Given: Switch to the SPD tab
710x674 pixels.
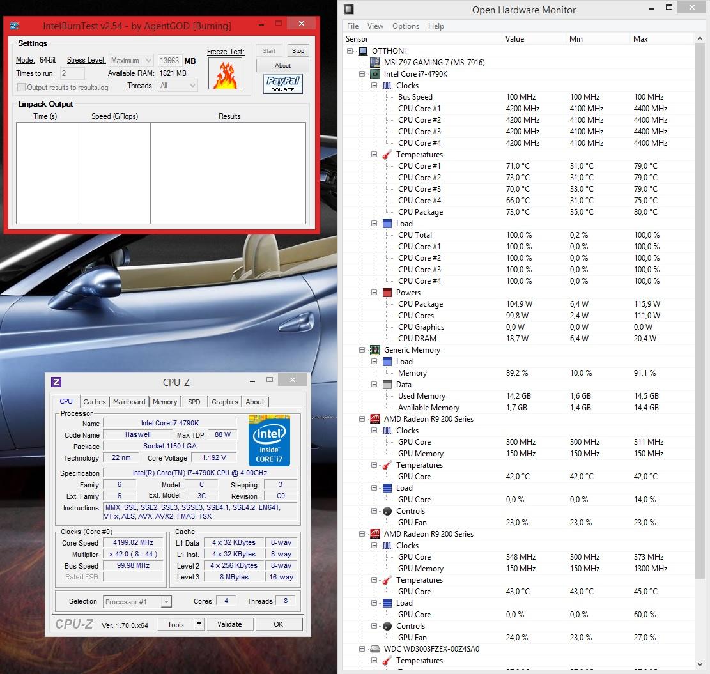Looking at the screenshot, I should coord(194,402).
